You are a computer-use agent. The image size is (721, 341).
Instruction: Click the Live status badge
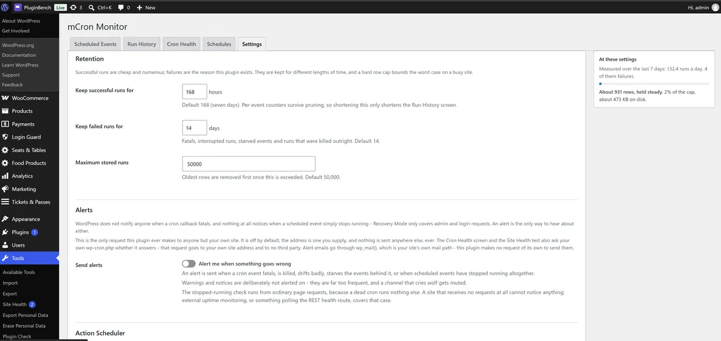(60, 7)
